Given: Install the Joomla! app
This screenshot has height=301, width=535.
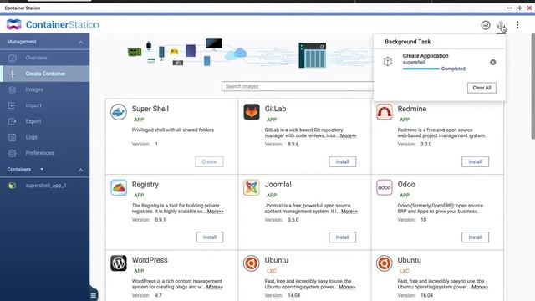Looking at the screenshot, I should [342, 237].
